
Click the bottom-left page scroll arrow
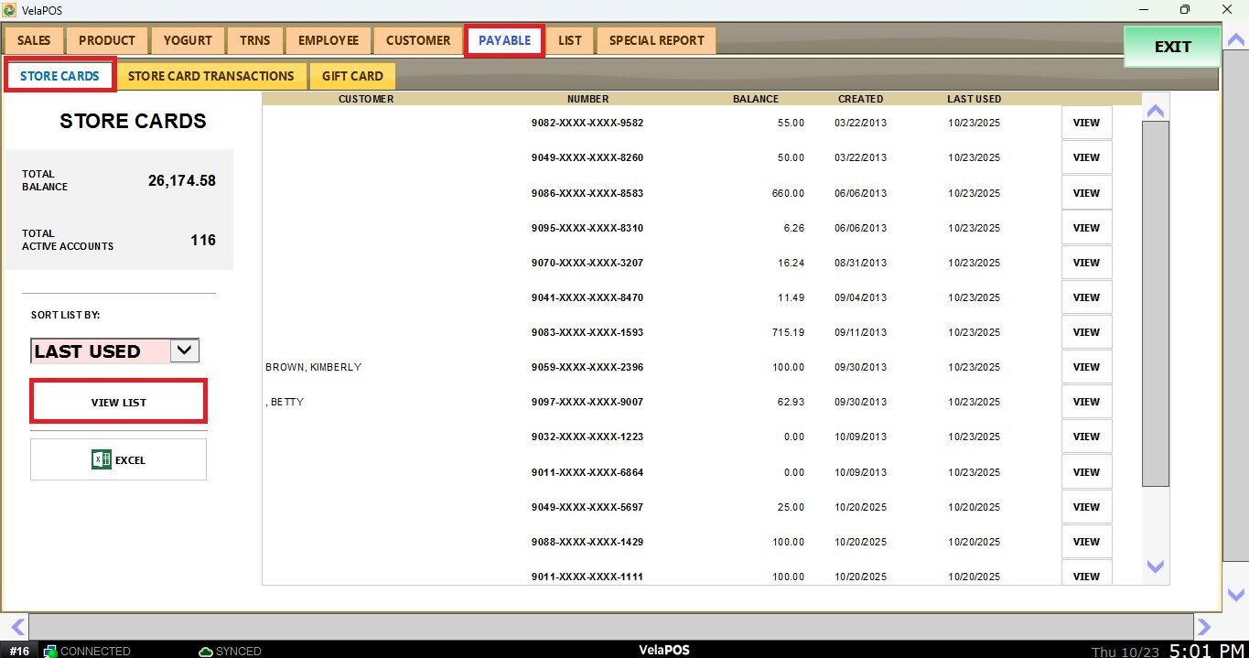[16, 627]
